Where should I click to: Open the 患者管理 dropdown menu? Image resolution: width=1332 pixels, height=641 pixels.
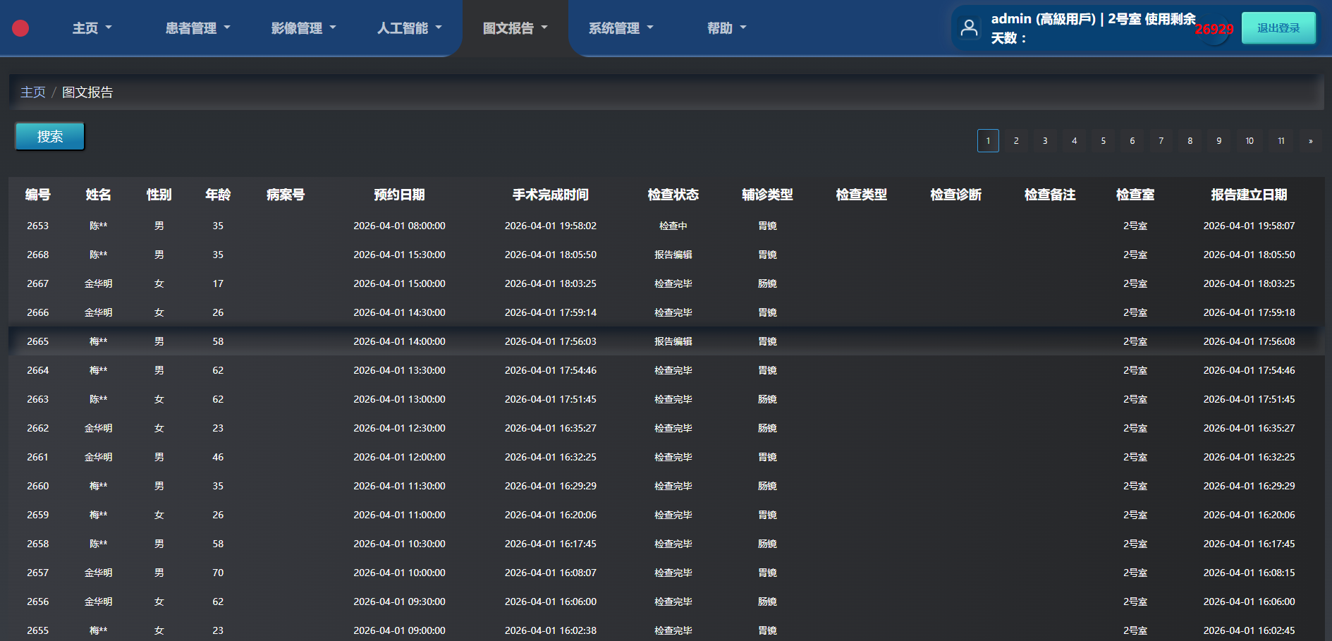(198, 28)
